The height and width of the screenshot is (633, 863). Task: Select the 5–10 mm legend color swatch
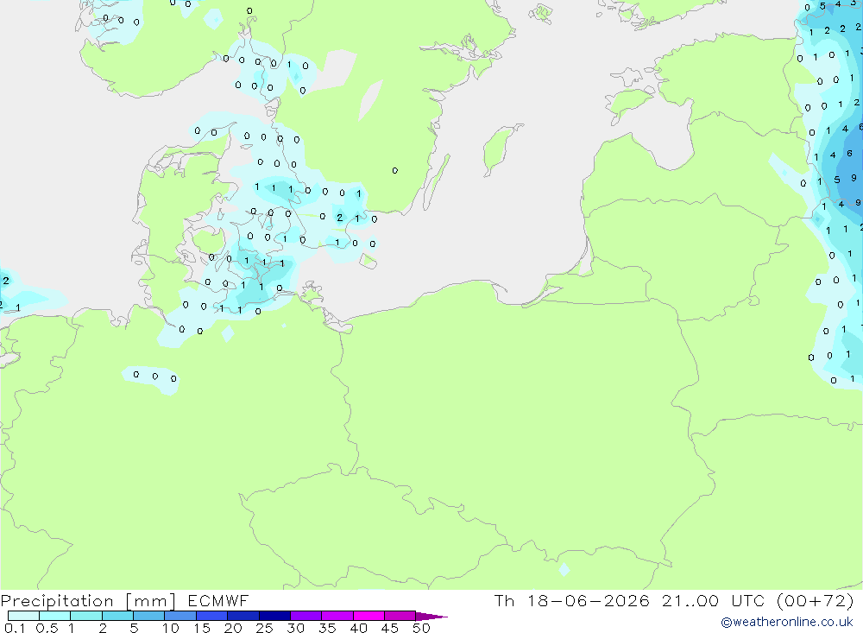(x=149, y=616)
